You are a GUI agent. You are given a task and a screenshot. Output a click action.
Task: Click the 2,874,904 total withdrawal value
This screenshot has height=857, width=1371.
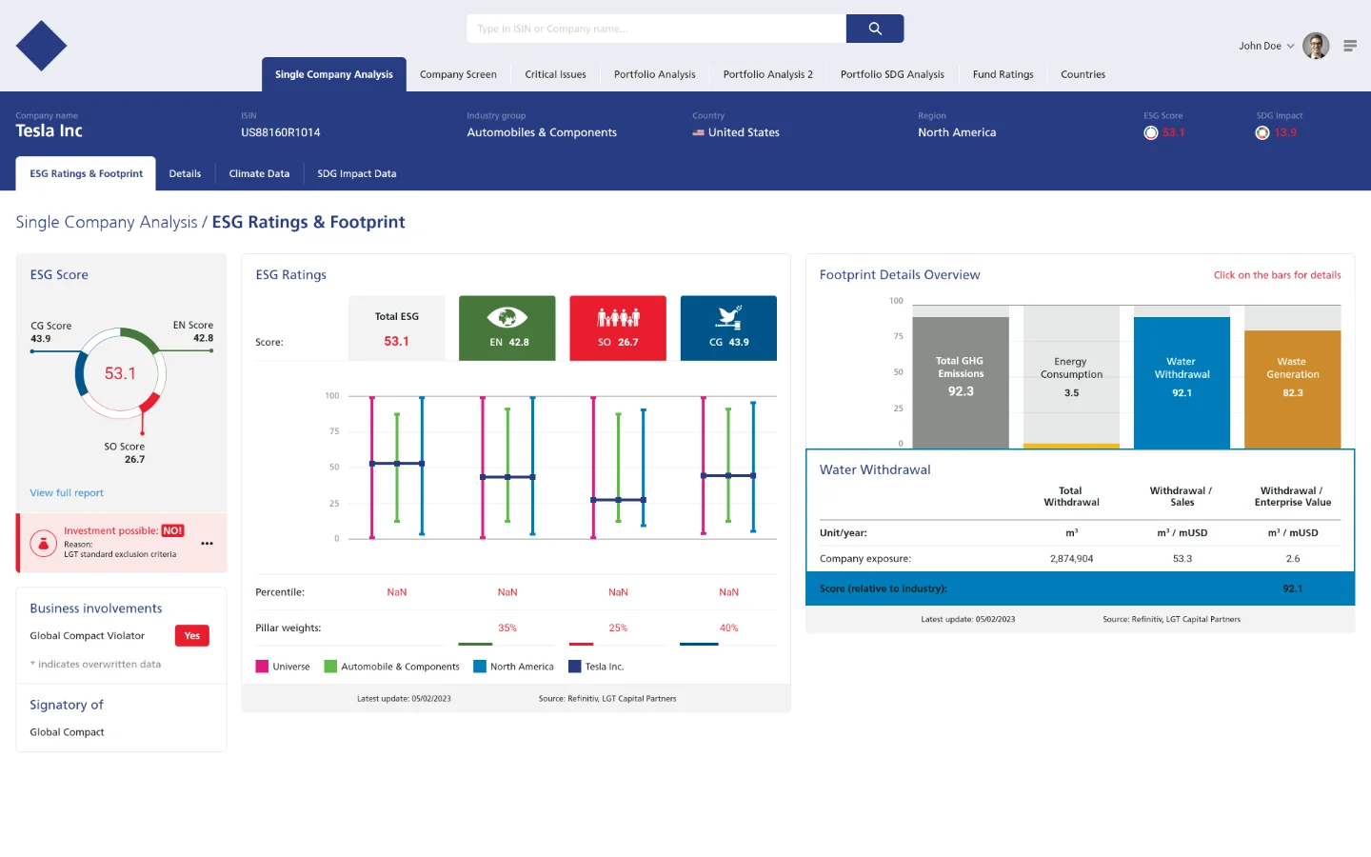[x=1071, y=559]
